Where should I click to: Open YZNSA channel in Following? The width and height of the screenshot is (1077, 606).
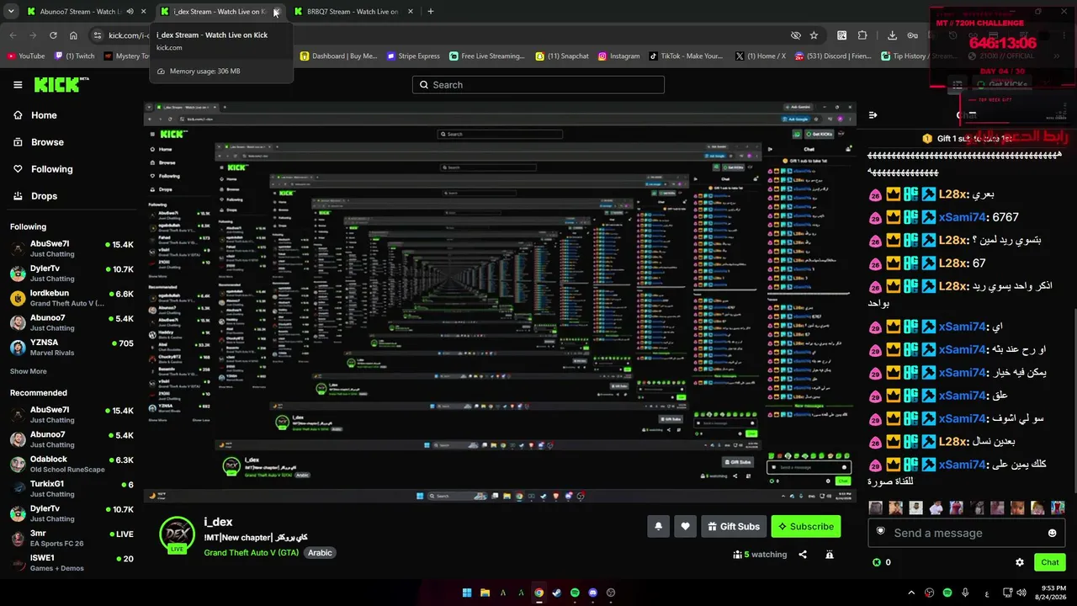[x=72, y=348]
